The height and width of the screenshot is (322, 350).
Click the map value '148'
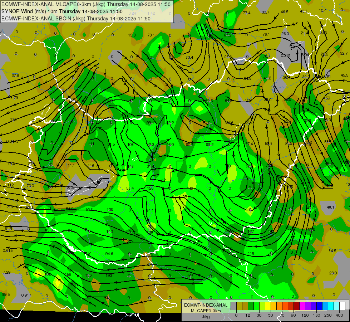[130, 166]
